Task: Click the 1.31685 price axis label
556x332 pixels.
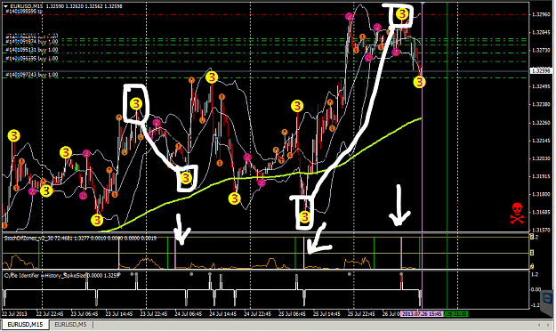Action: pos(541,213)
